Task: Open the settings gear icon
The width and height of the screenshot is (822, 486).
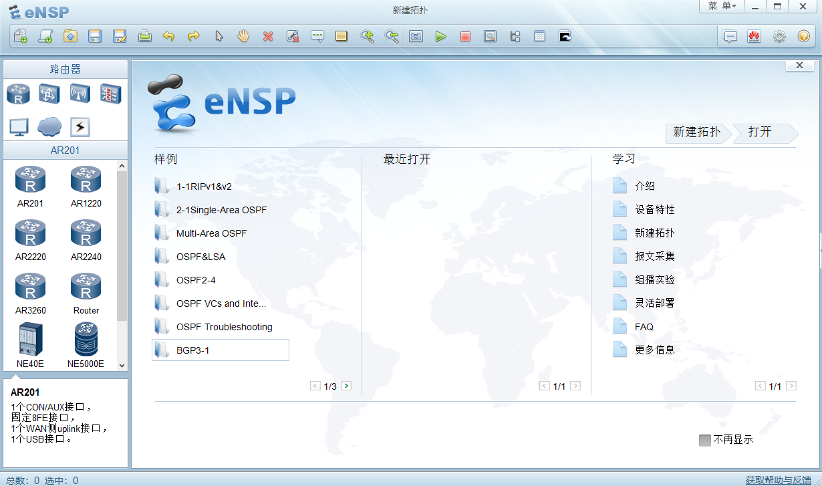Action: click(x=779, y=36)
